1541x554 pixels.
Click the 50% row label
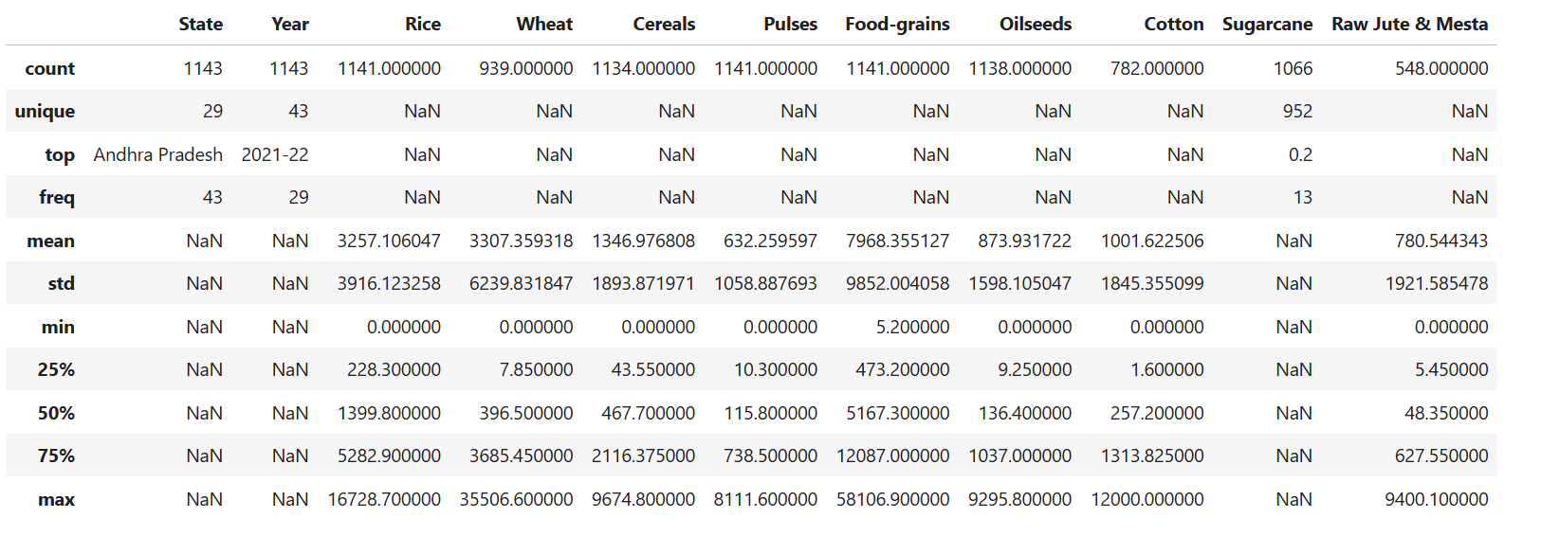tap(56, 414)
